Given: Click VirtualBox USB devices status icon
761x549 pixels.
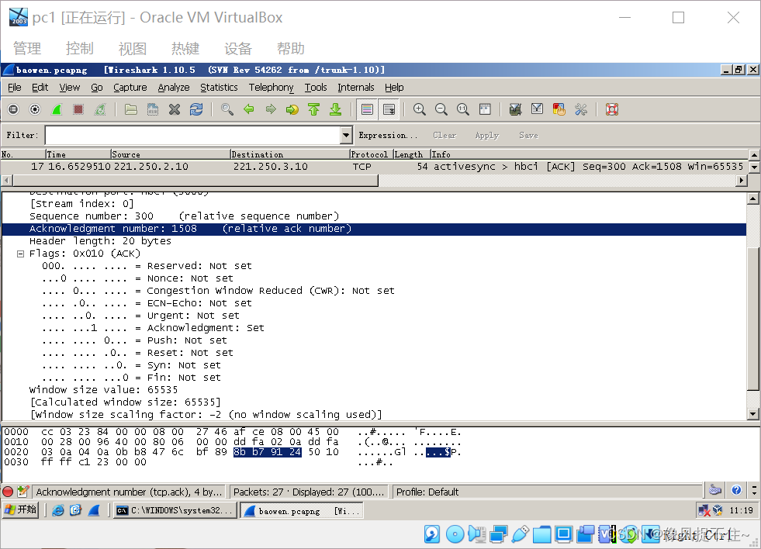Looking at the screenshot, I should (x=520, y=534).
